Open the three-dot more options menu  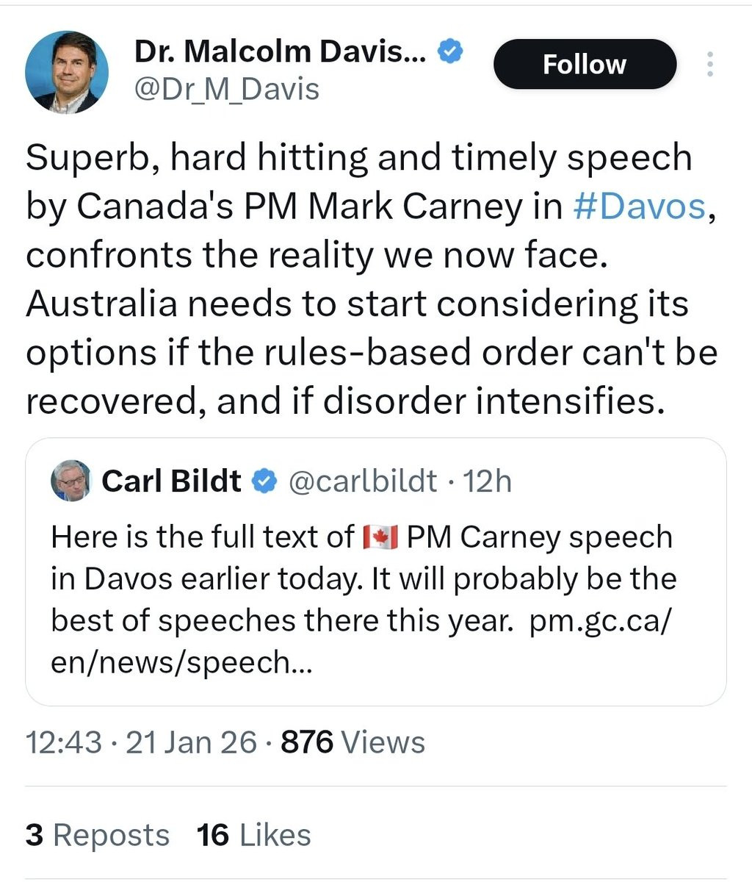709,65
